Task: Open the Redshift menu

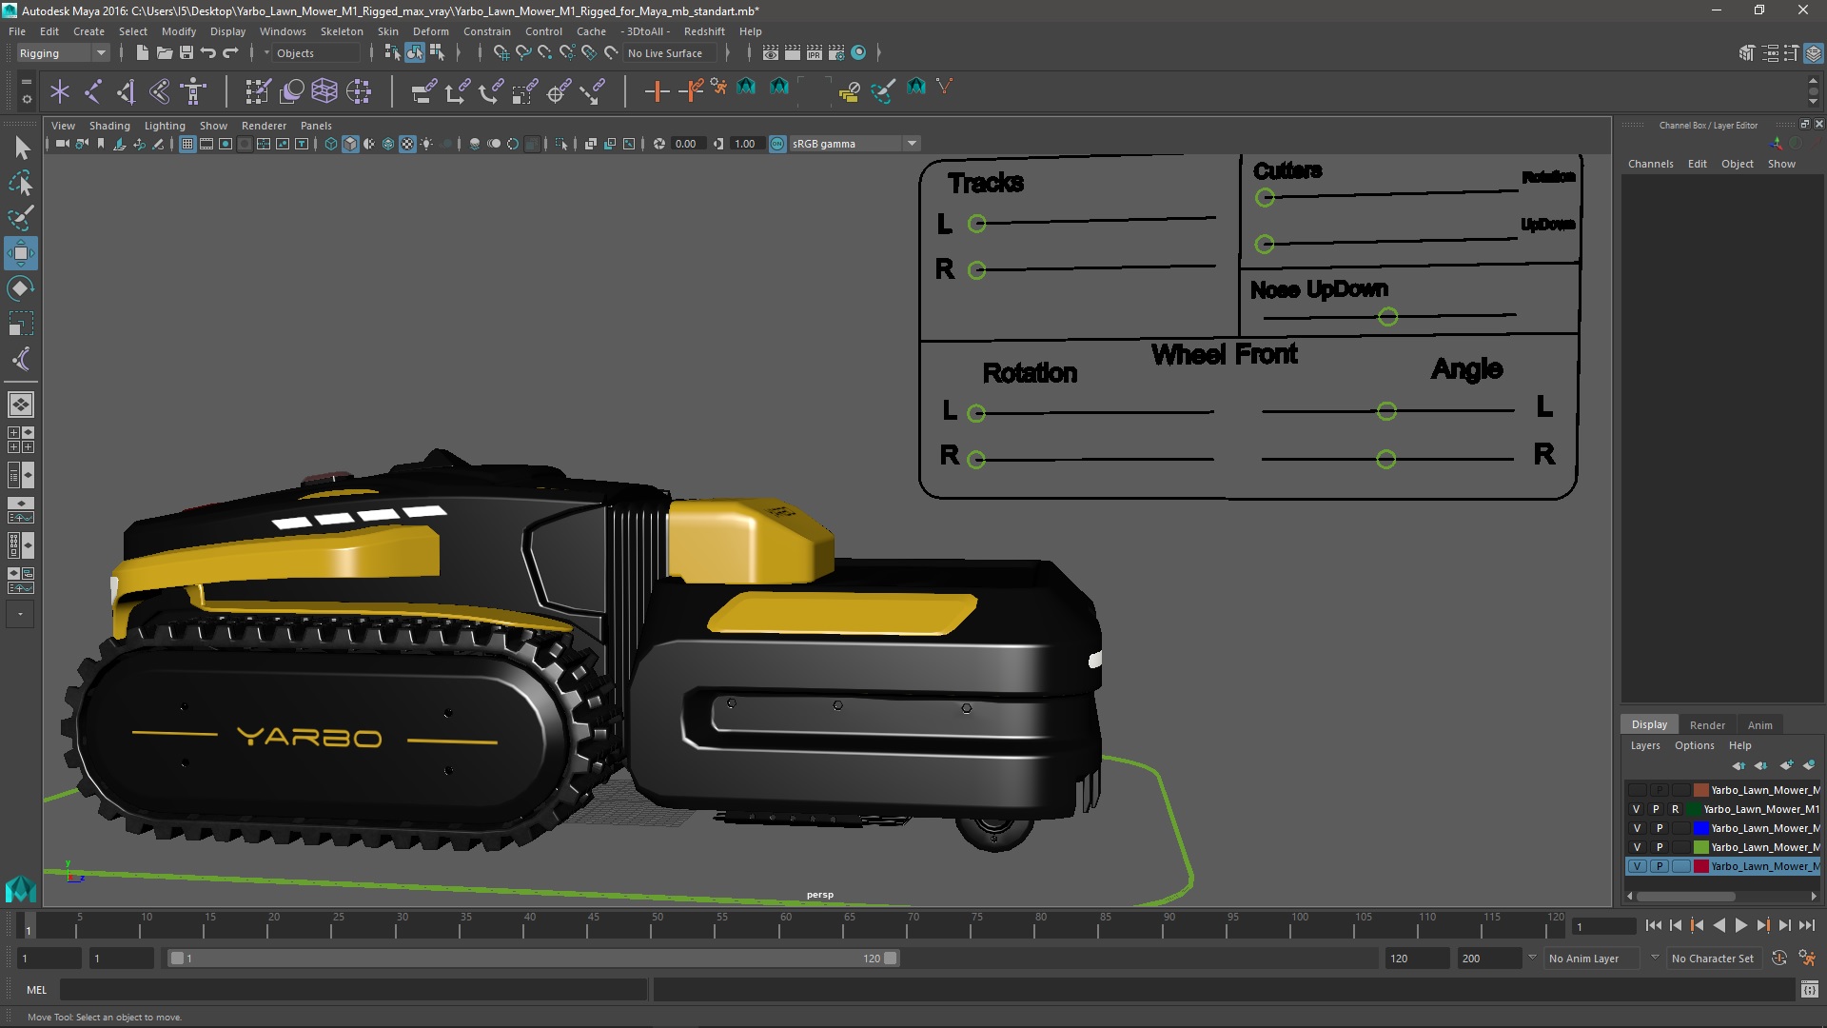Action: (x=704, y=31)
